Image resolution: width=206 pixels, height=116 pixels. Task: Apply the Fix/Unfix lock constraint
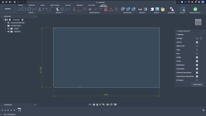click(x=106, y=9)
